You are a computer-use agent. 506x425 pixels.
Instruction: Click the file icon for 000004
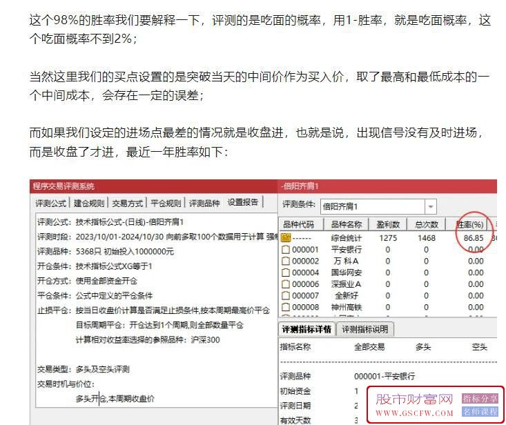[x=286, y=273]
